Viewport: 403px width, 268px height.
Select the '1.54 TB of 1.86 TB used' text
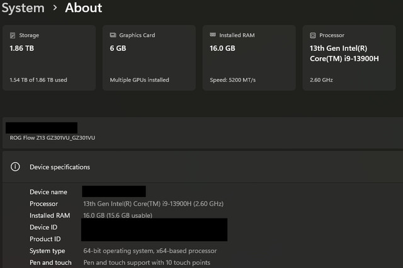[38, 80]
